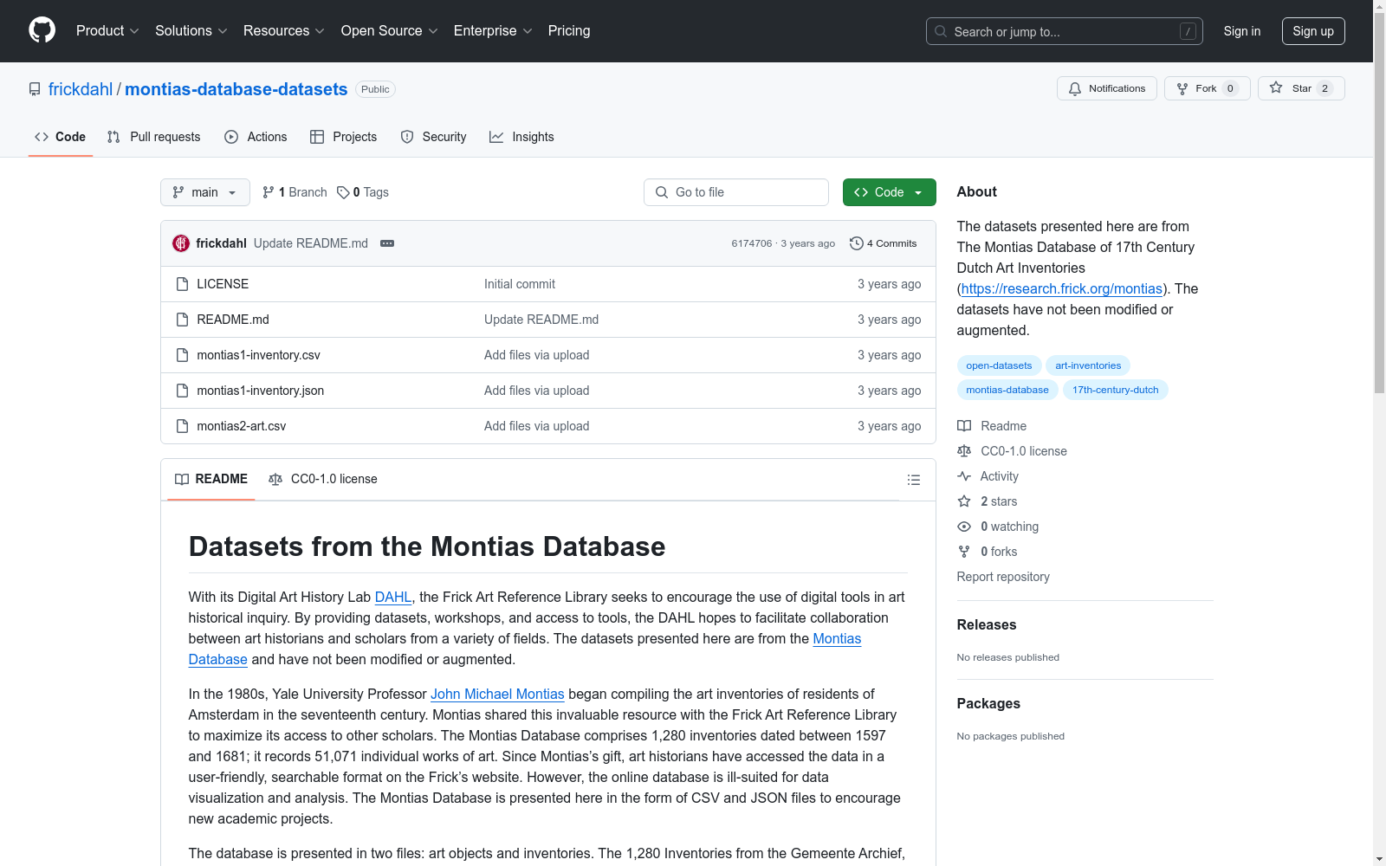
Task: Open the montias-database-datasets repository link
Action: point(236,89)
